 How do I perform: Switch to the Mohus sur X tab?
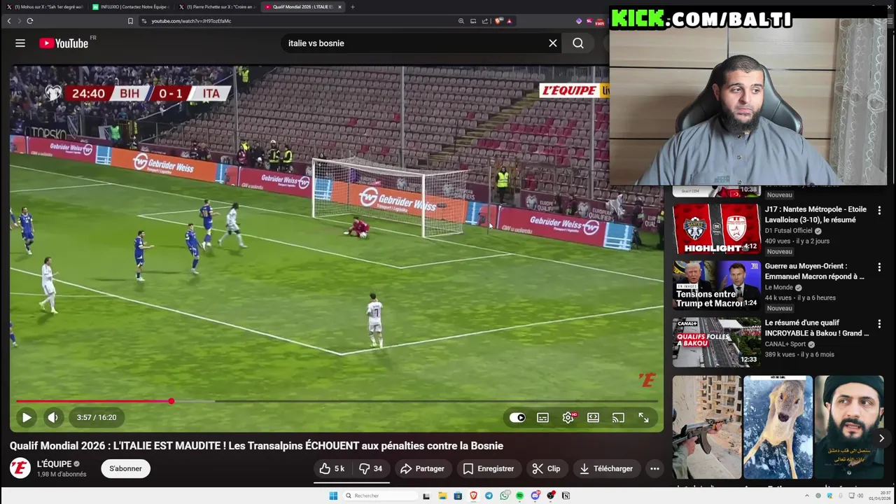[x=45, y=7]
